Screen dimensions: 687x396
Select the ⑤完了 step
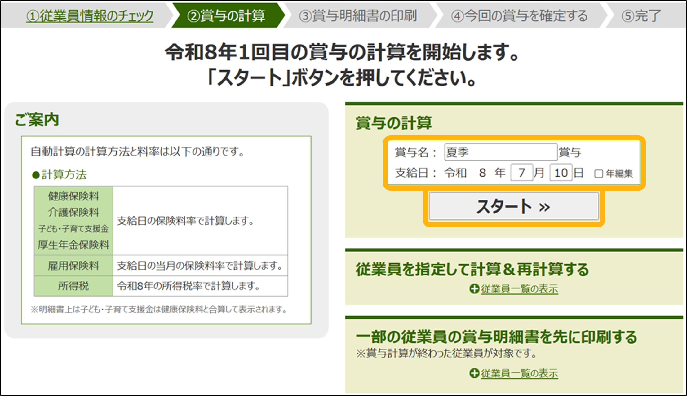coord(641,15)
